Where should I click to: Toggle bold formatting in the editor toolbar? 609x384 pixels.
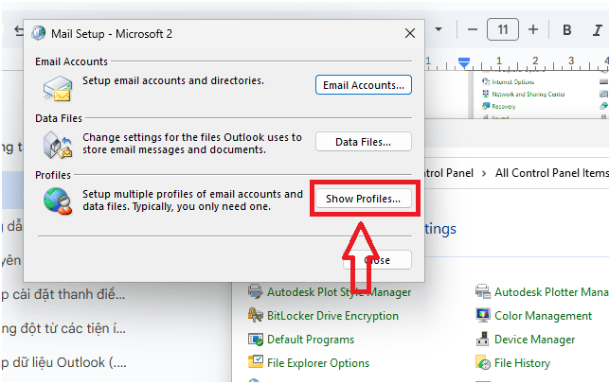566,30
